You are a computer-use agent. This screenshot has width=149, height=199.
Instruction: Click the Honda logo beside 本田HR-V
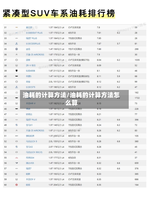[x=17, y=103]
